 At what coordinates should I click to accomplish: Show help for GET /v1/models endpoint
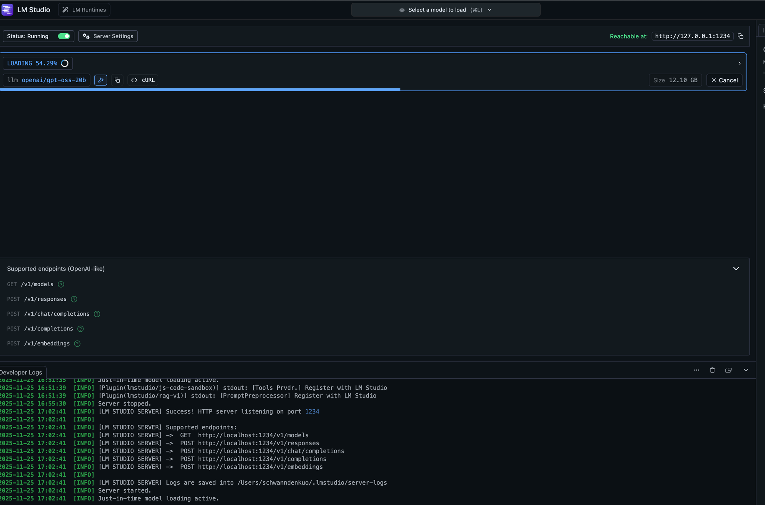click(x=61, y=284)
